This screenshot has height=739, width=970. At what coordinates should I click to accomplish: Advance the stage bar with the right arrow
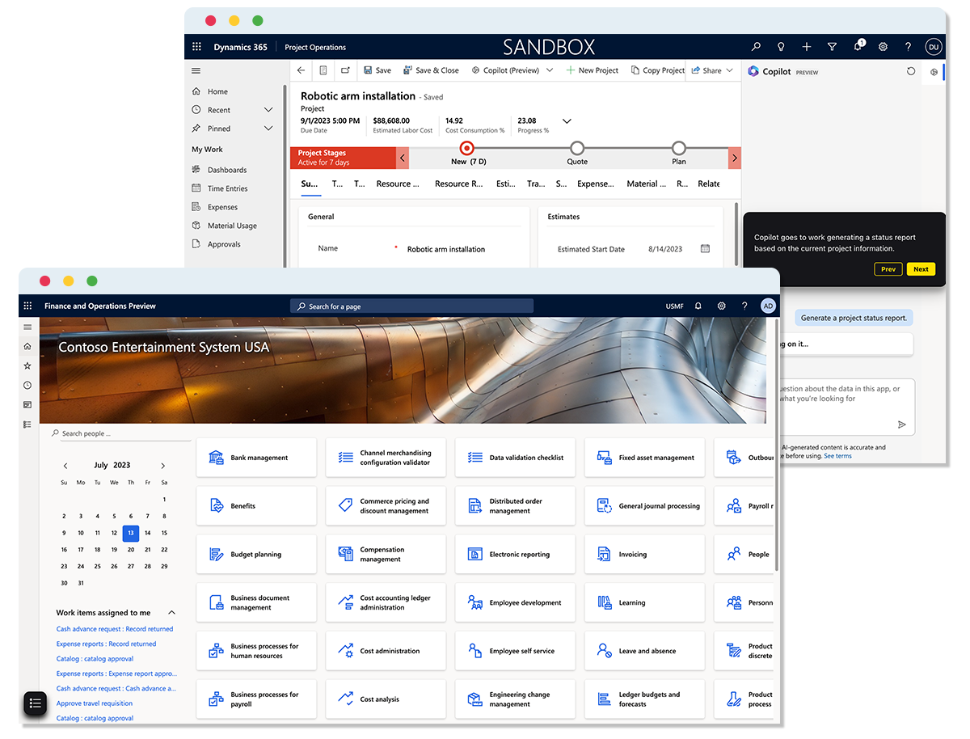(x=734, y=158)
